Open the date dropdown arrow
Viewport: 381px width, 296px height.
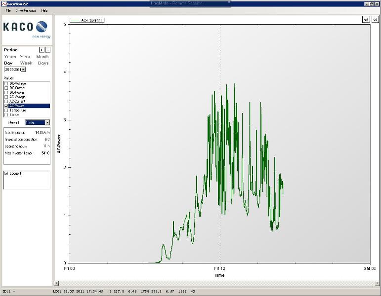click(x=23, y=70)
